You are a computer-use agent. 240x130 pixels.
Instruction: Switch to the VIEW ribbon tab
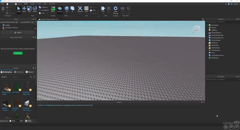[45, 4]
